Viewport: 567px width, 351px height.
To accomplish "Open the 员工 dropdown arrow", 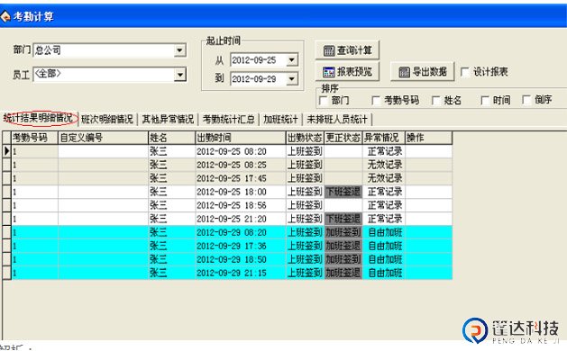I will [179, 75].
